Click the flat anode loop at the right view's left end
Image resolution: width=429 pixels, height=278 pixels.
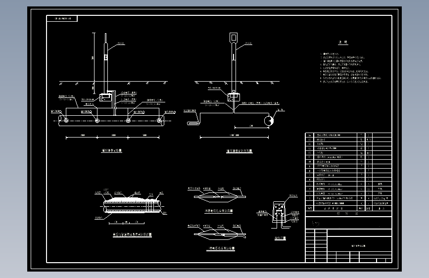tap(193, 123)
